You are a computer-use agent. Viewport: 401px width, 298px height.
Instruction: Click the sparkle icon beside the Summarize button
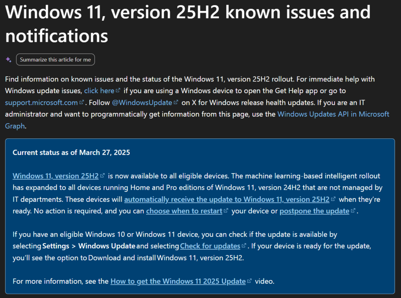(8, 60)
